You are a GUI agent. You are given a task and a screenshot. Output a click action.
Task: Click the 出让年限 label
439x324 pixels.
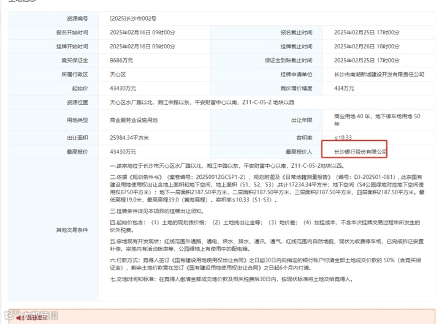pyautogui.click(x=302, y=120)
